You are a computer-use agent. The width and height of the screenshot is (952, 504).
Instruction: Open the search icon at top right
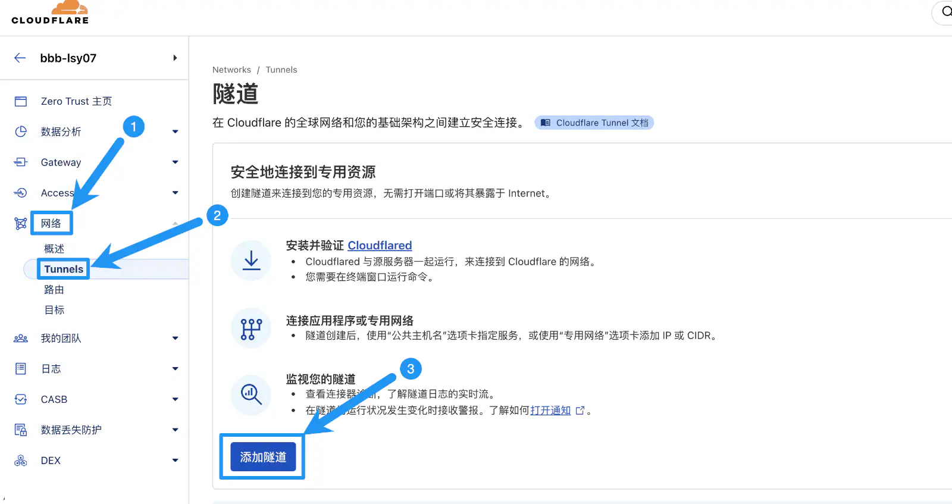[x=946, y=12]
